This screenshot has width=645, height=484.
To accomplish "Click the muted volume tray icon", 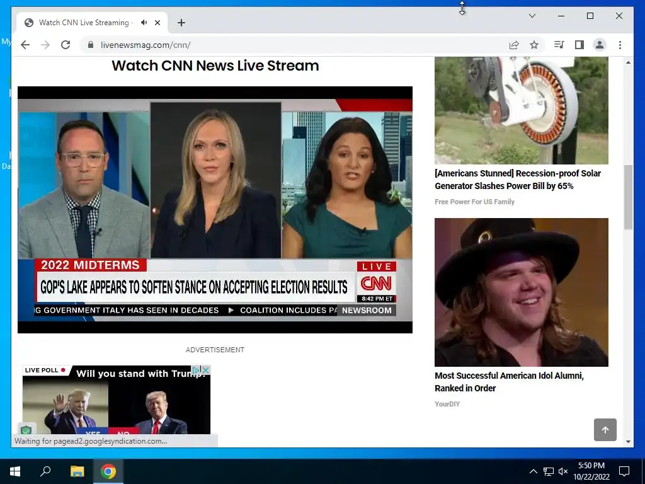I will click(x=563, y=471).
